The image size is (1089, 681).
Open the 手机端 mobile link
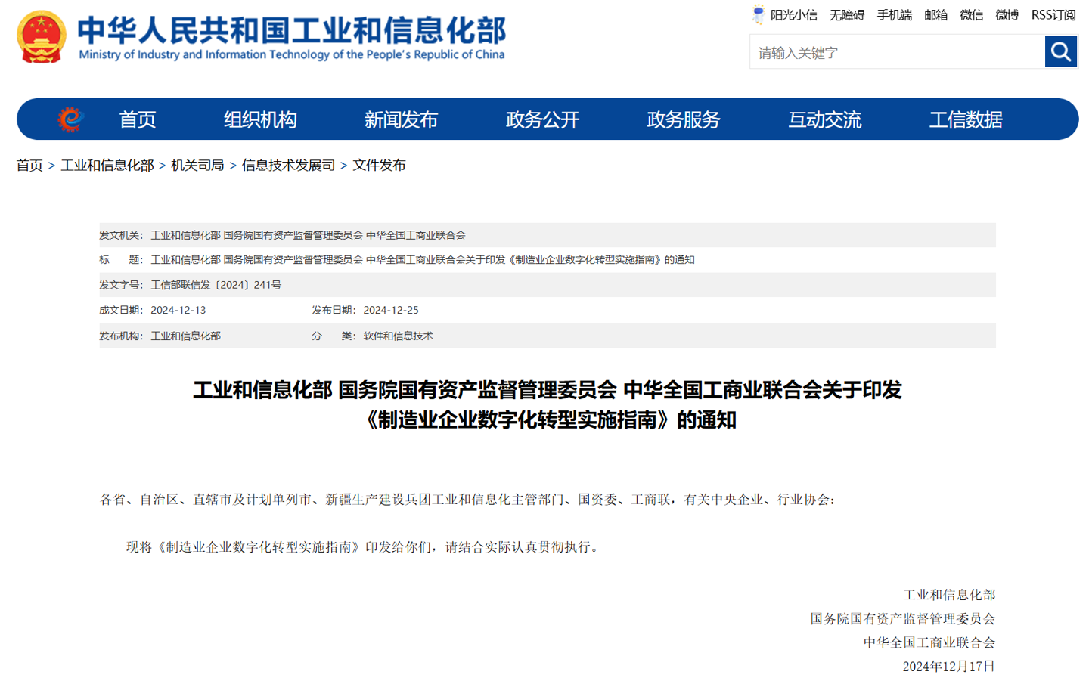[x=894, y=15]
